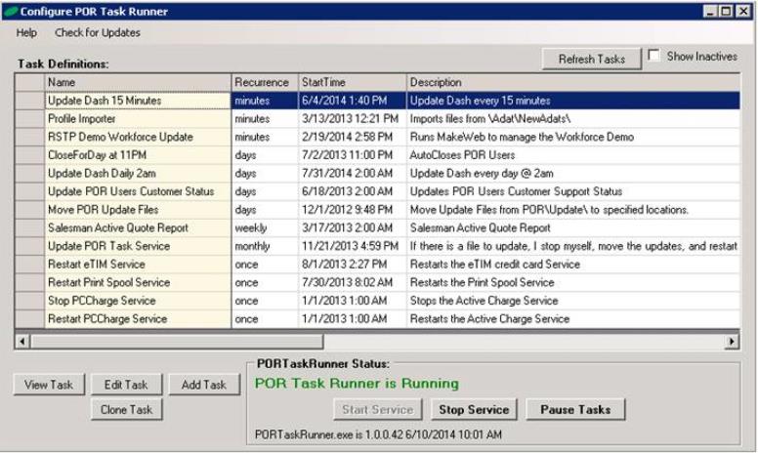Select the CloseForDay at 11PM task
Image resolution: width=758 pixels, height=453 pixels.
click(137, 155)
